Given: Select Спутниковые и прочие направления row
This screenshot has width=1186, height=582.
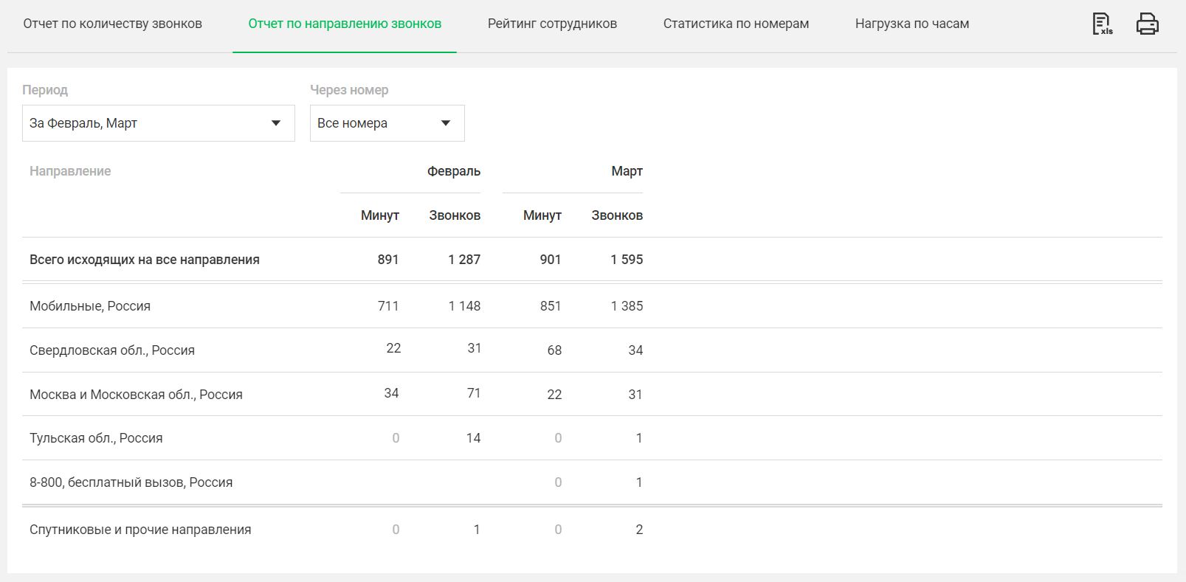Looking at the screenshot, I should 140,530.
